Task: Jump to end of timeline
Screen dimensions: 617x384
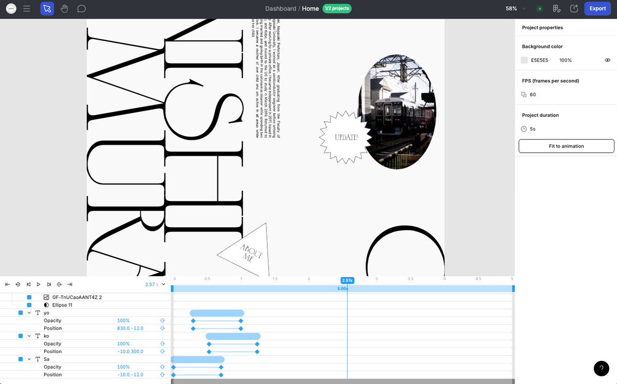Action: pos(69,284)
